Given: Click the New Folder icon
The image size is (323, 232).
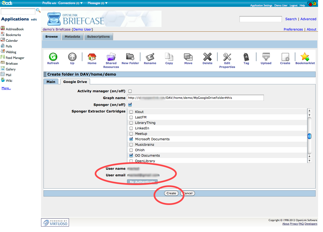Looking at the screenshot, I should [130, 57].
